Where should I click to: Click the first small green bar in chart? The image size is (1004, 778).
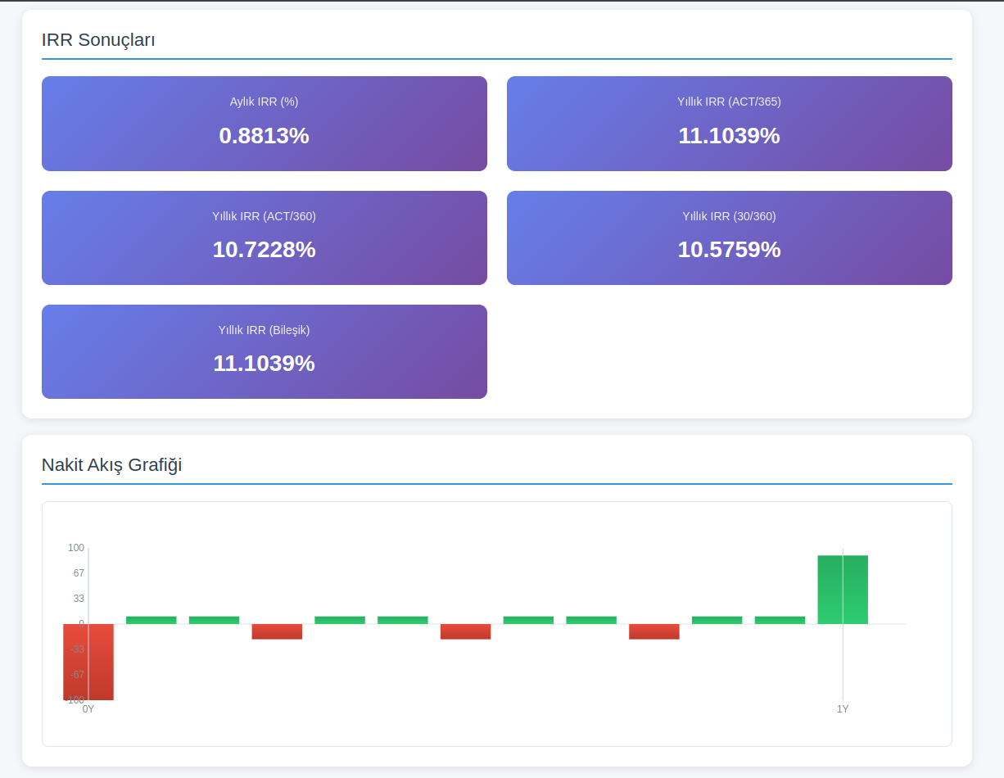point(152,620)
